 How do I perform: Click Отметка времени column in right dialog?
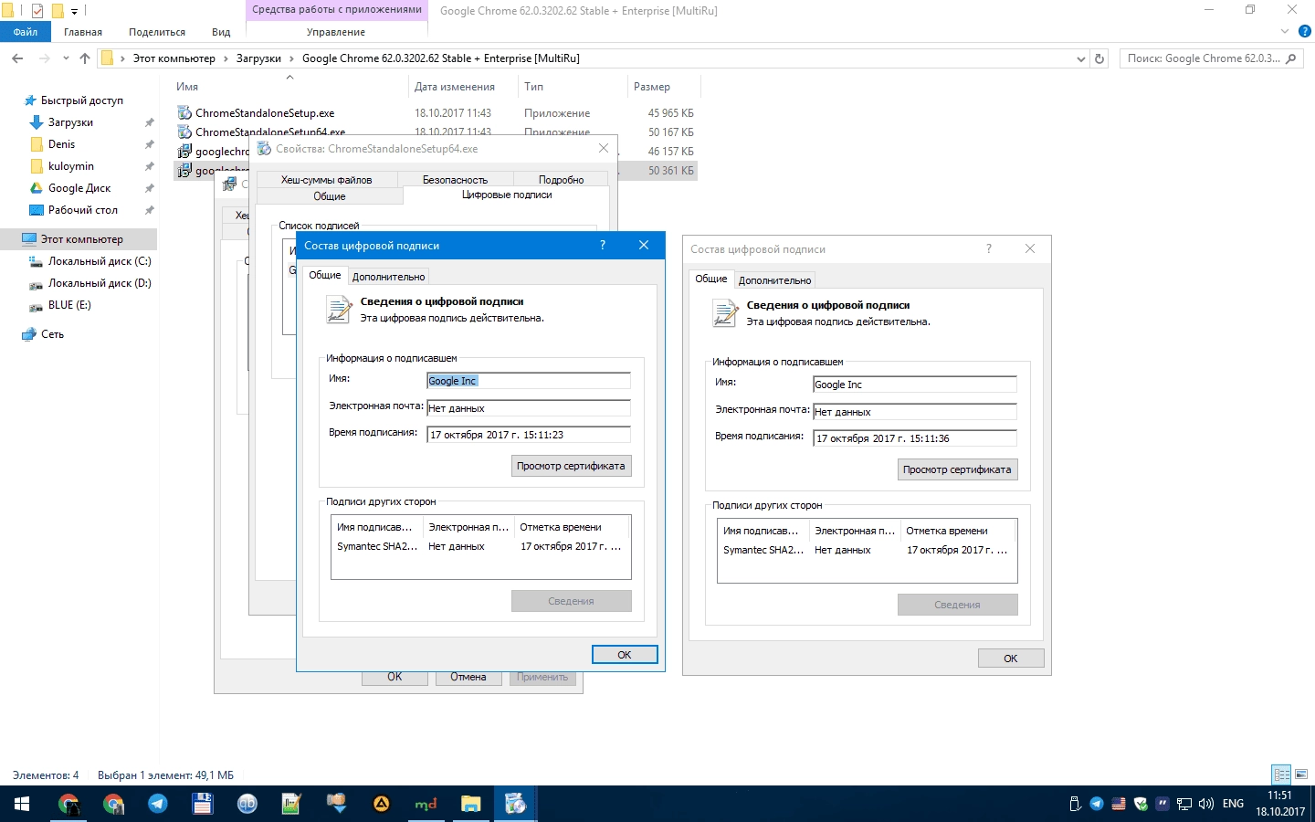[958, 531]
